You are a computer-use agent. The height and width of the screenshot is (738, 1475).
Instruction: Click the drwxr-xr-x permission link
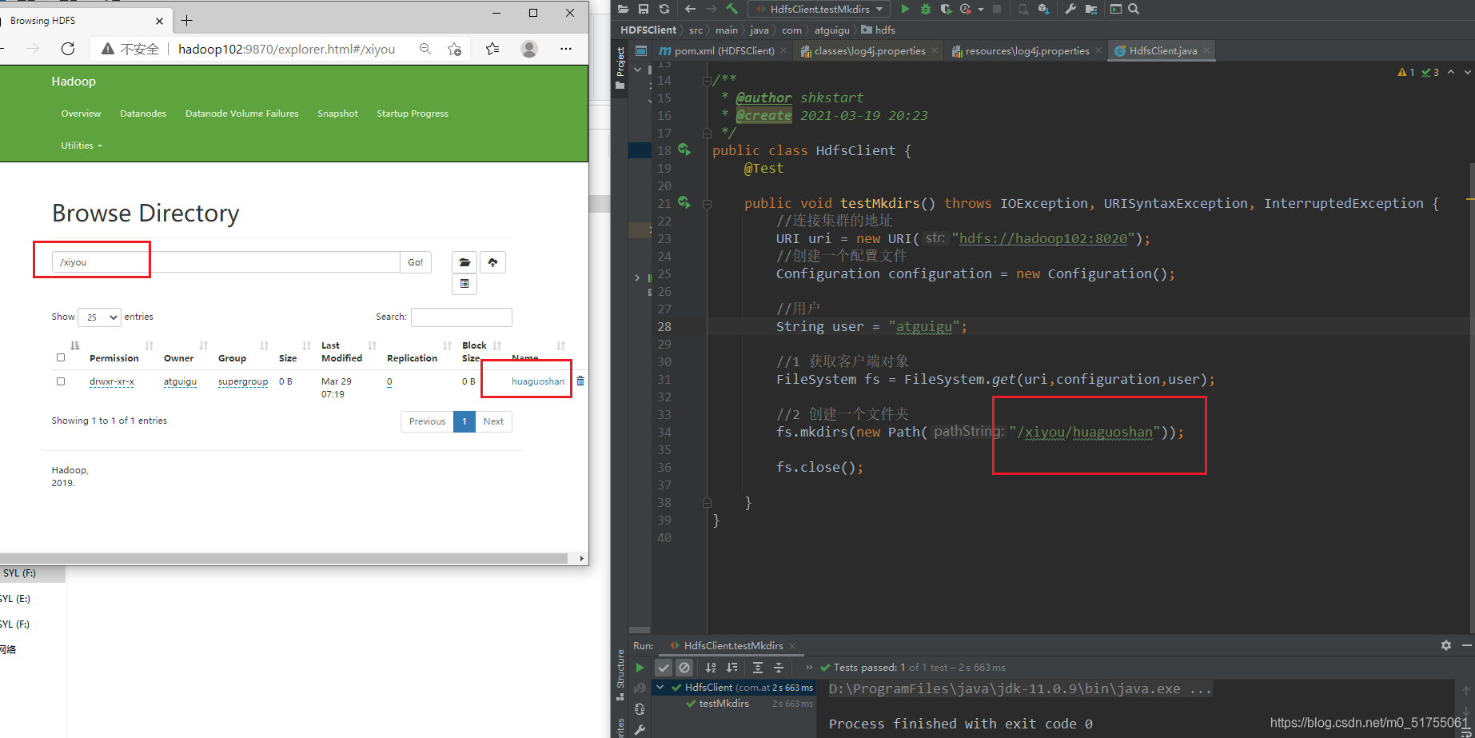pyautogui.click(x=112, y=381)
